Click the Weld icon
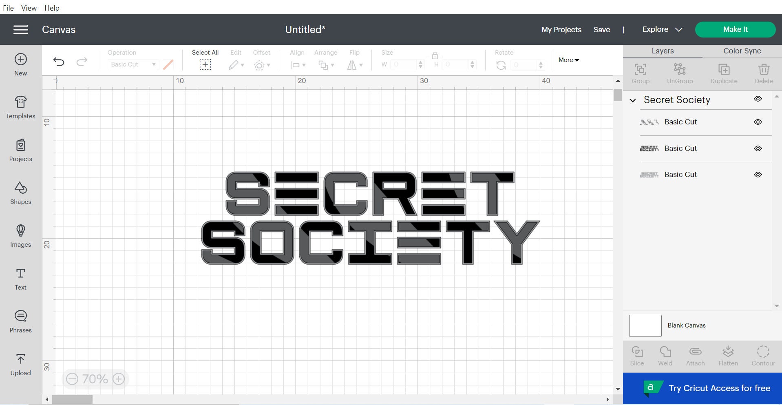 pyautogui.click(x=665, y=353)
